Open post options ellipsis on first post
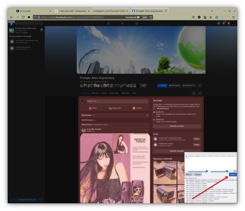Image resolution: width=245 pixels, height=211 pixels. 147,130
